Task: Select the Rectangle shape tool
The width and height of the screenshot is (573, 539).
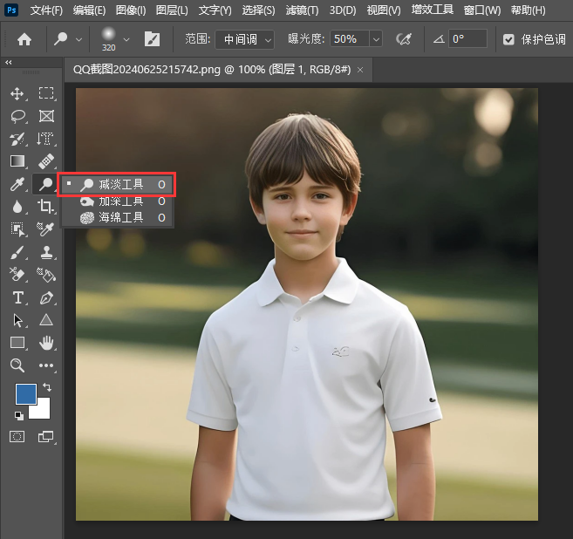Action: pos(17,343)
